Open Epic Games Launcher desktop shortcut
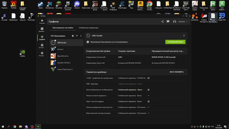The width and height of the screenshot is (229, 129). coord(68,6)
